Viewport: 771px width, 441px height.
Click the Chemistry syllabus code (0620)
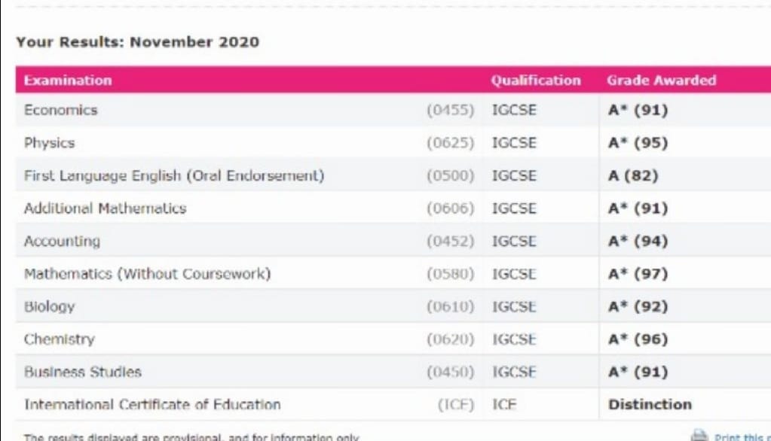tap(450, 339)
